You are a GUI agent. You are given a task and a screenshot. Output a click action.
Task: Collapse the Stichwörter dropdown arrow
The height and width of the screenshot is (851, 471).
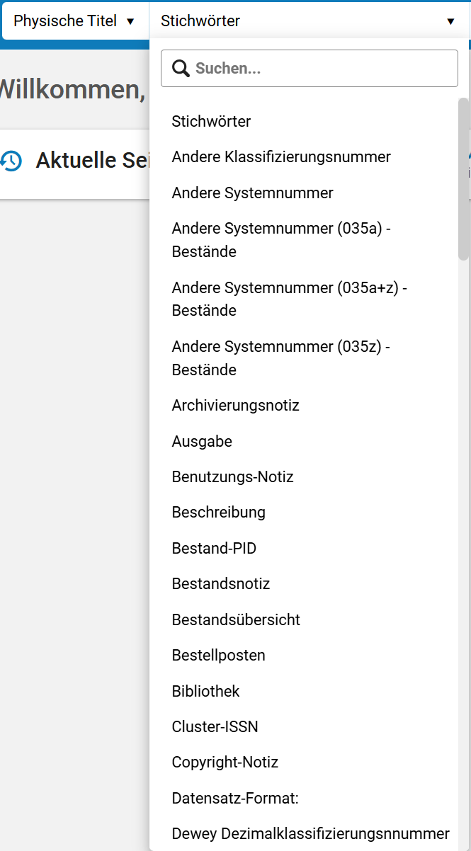coord(450,21)
